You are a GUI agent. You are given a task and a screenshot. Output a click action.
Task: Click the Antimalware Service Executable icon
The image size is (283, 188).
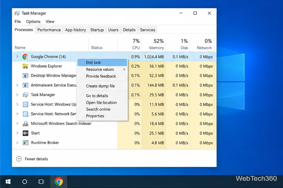25,85
